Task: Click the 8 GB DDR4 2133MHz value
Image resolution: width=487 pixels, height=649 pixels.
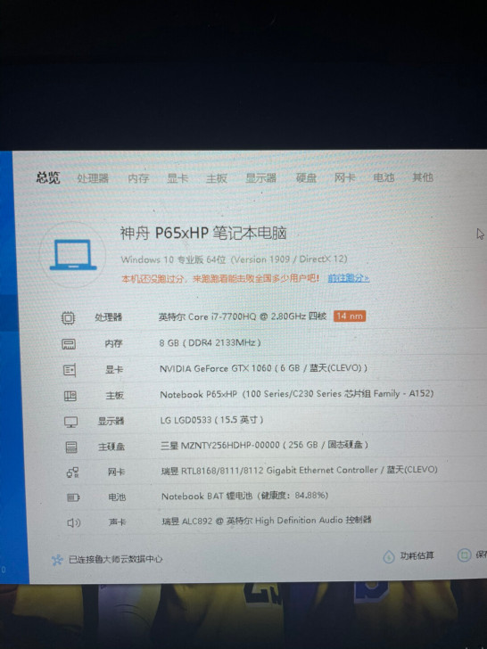Action: 210,342
